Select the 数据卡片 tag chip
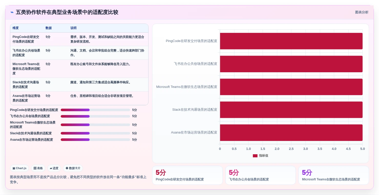The height and width of the screenshot is (195, 379). point(73,168)
